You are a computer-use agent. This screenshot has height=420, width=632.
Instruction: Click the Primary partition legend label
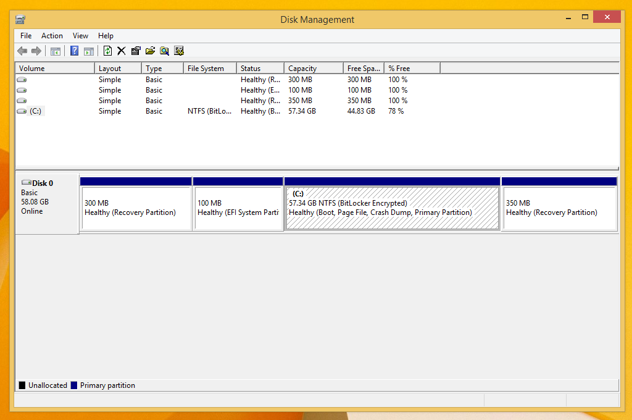tap(107, 385)
